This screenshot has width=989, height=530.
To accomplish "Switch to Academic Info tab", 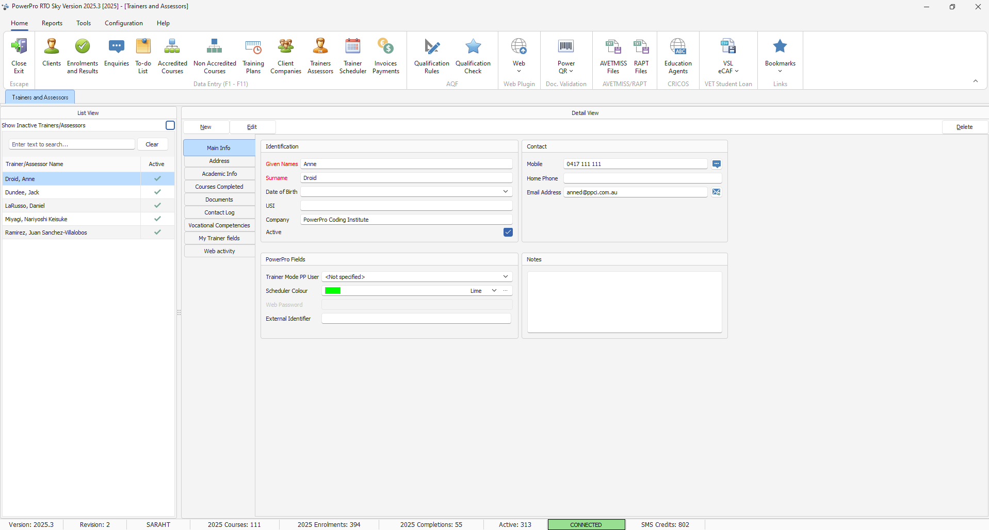I will [219, 174].
